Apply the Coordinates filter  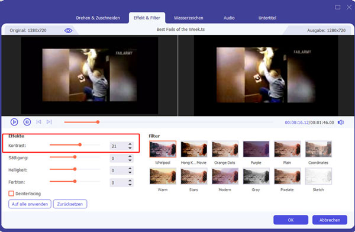318,149
